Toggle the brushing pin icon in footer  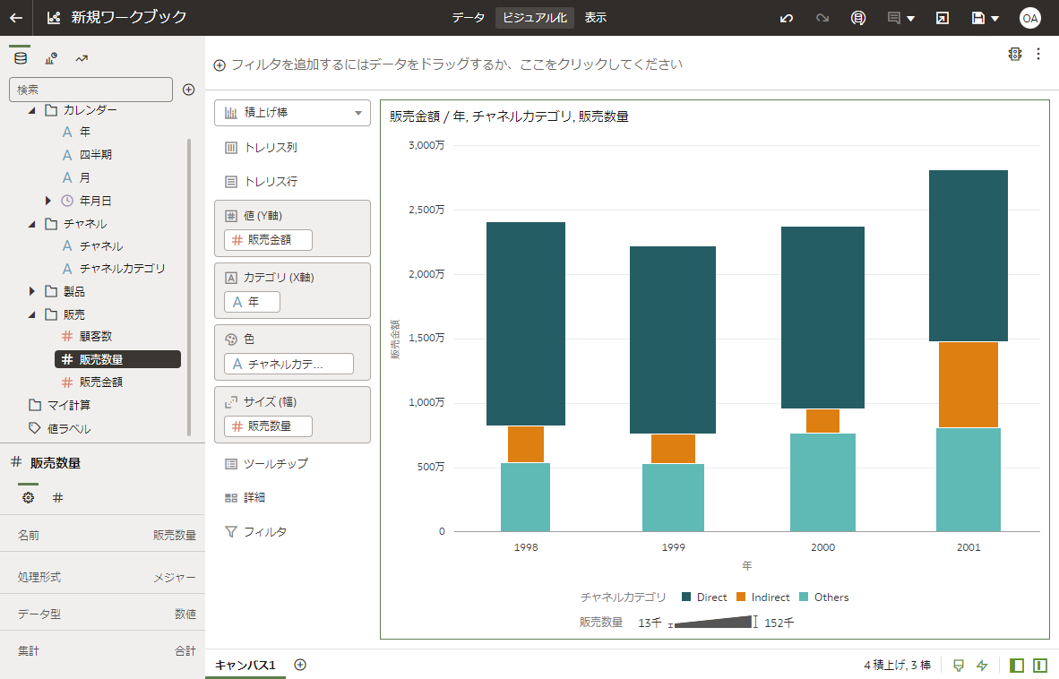[x=959, y=666]
